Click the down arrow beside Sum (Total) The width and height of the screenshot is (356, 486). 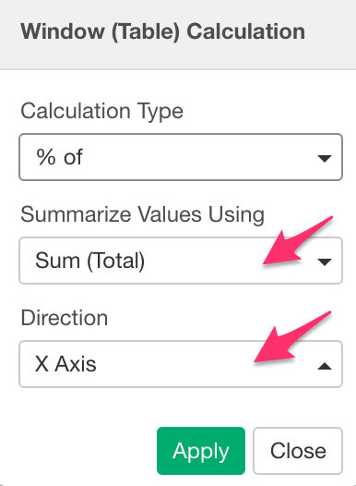click(325, 261)
